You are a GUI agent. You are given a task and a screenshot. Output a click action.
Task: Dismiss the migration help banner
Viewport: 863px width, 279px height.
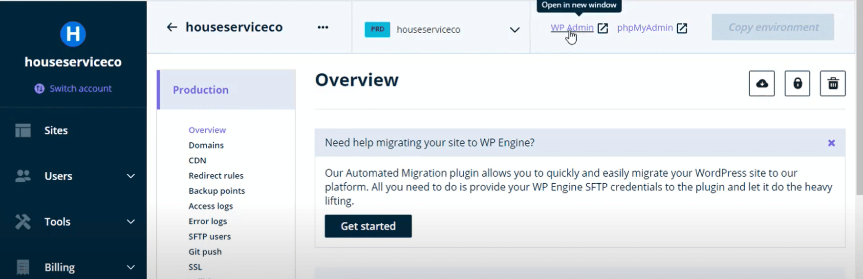click(831, 143)
